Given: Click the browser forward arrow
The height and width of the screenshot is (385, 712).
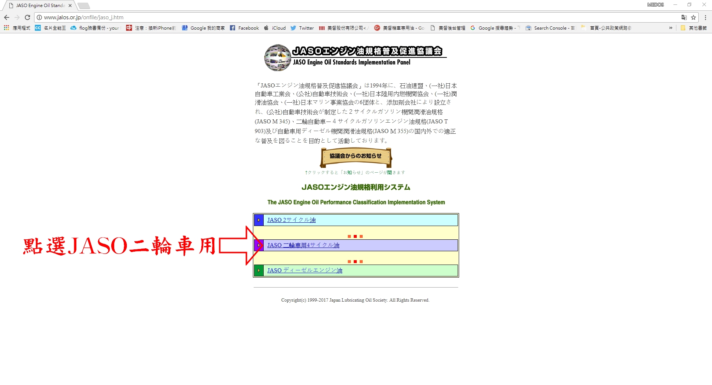Looking at the screenshot, I should click(x=17, y=17).
